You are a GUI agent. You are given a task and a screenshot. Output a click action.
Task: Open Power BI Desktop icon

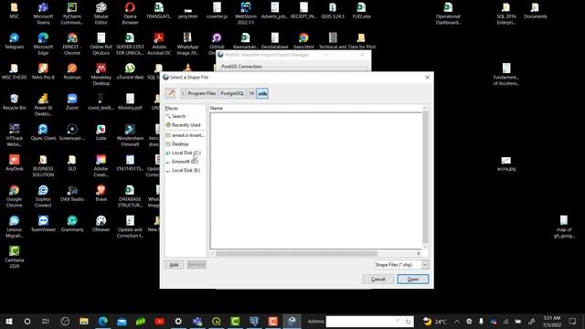pos(43,105)
